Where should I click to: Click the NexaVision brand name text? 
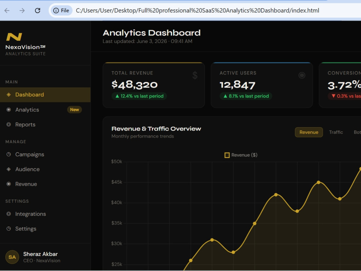[25, 47]
